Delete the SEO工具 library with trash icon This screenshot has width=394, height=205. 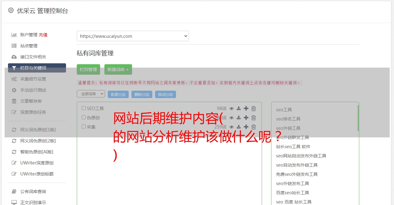click(254, 108)
